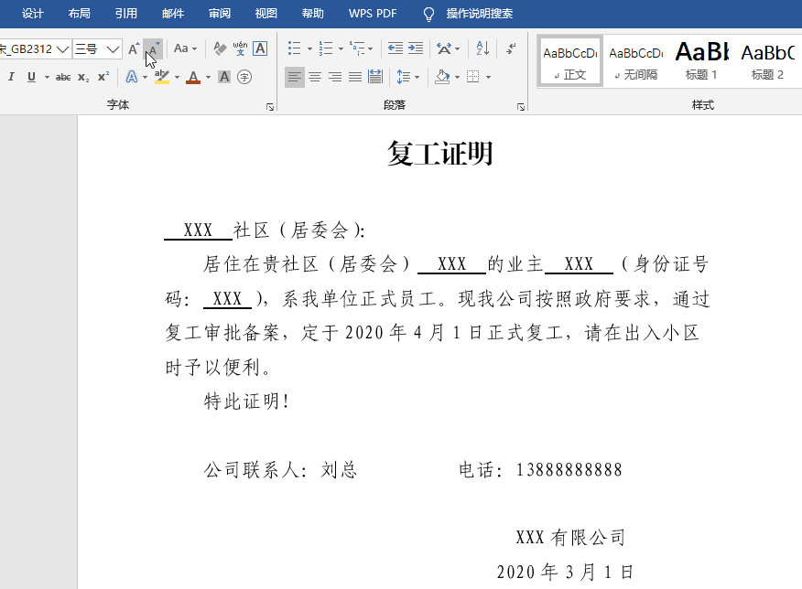Open the 帮助 tab
802x589 pixels.
coord(312,14)
